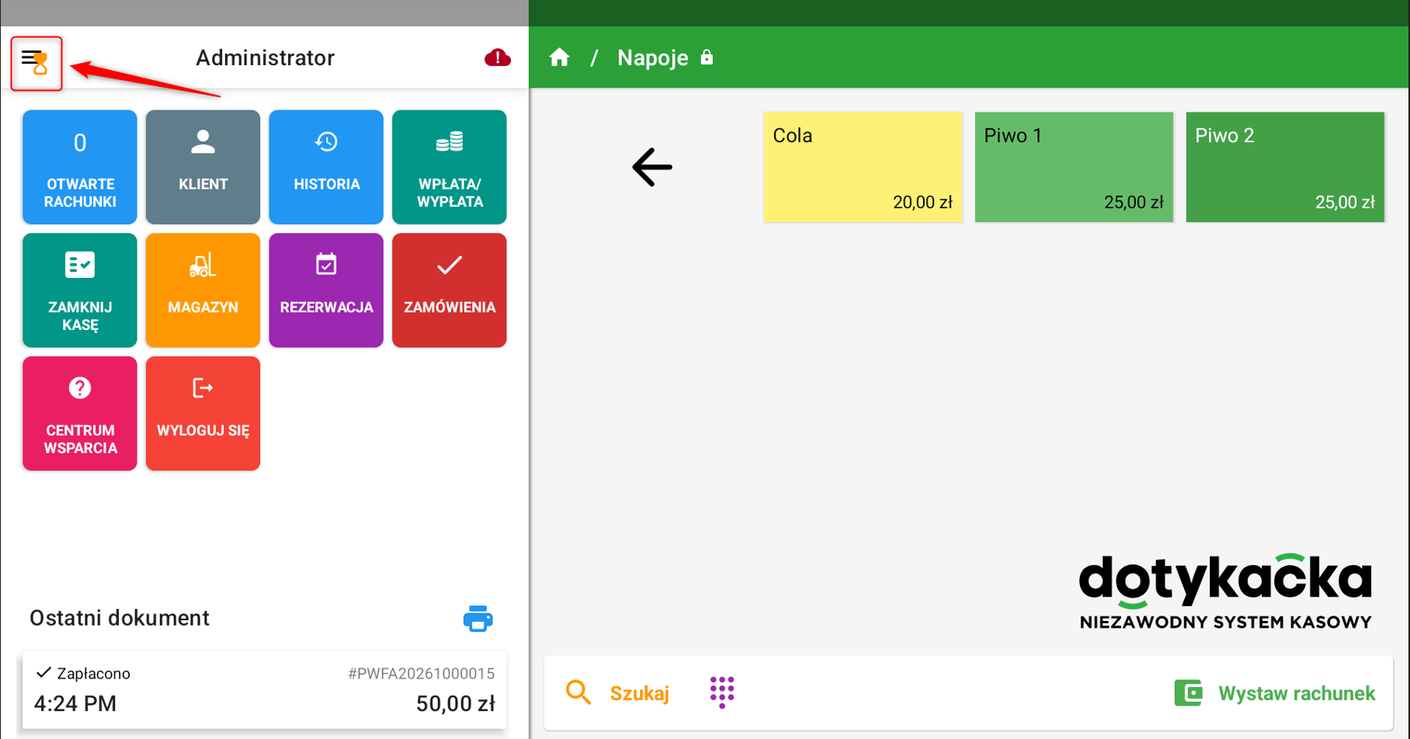Open the last document #PWFA20261000015
Screen dimensions: 1410x739
(x=265, y=689)
